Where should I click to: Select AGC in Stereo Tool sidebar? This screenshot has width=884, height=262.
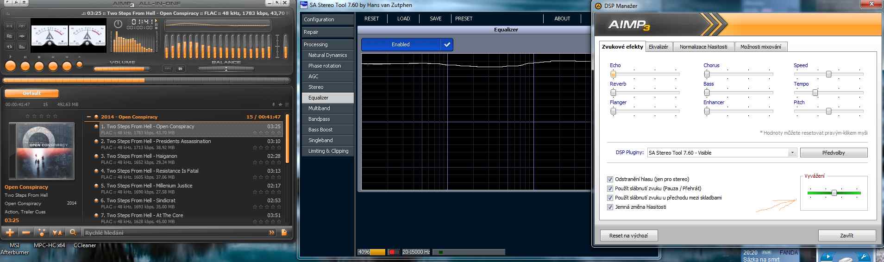(327, 76)
